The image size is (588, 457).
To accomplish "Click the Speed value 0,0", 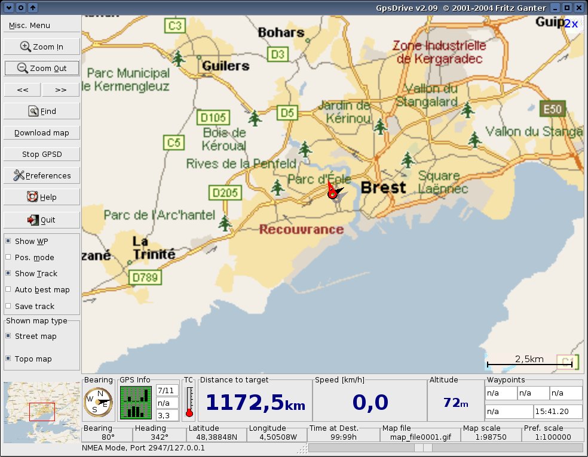I will click(x=370, y=402).
